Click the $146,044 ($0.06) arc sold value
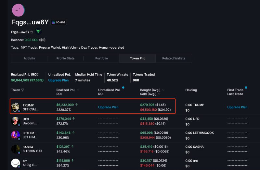260x170 pixels. click(153, 165)
